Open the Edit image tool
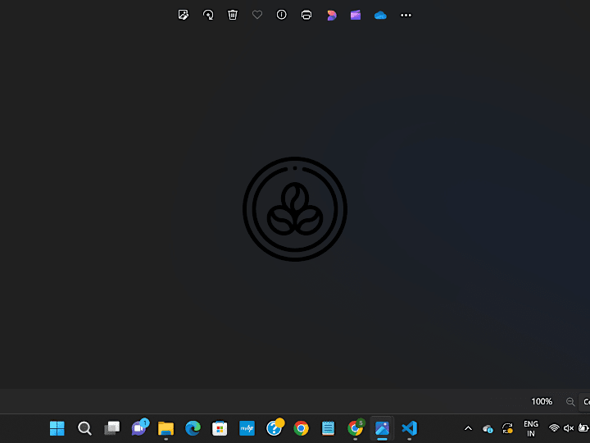The width and height of the screenshot is (590, 443). [x=184, y=15]
